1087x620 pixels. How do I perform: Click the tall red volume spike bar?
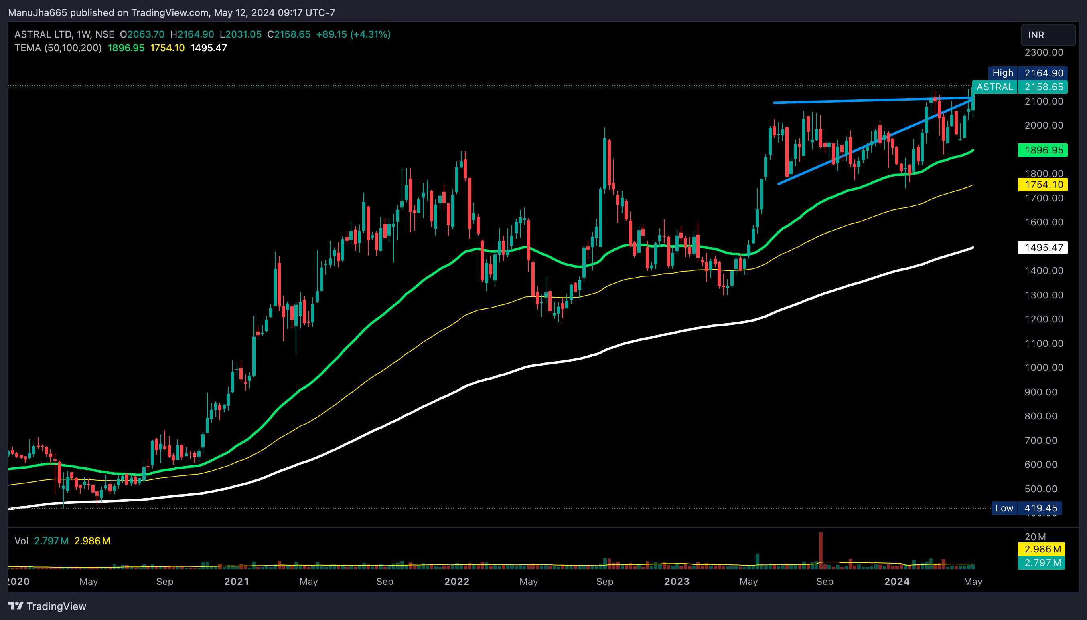point(821,550)
